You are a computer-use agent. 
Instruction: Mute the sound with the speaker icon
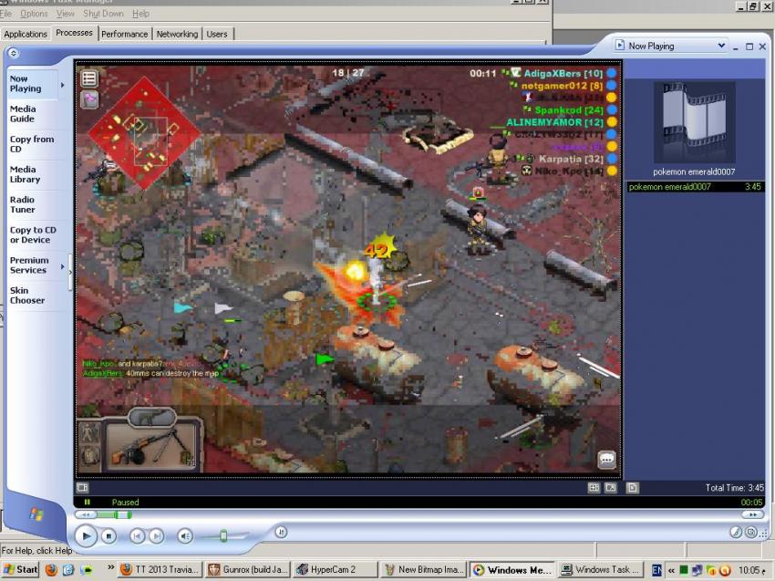(x=184, y=536)
